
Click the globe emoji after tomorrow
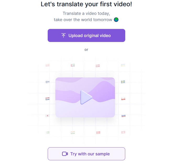[x=116, y=20]
